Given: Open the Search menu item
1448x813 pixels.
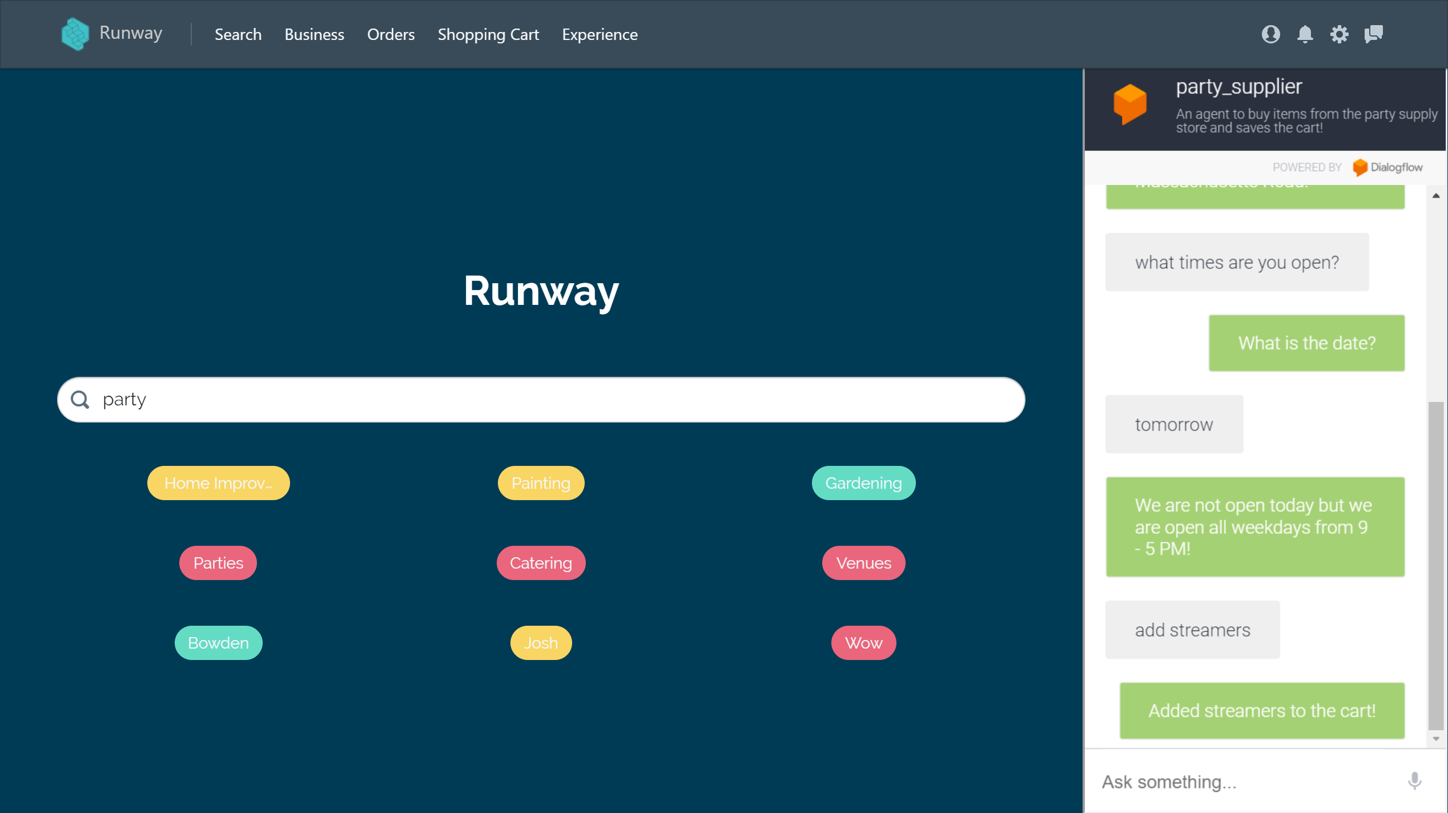Looking at the screenshot, I should [238, 34].
